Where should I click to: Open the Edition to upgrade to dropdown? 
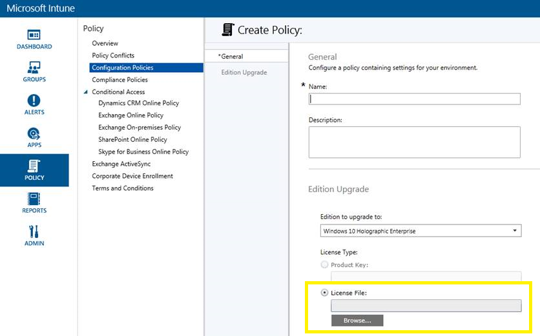[421, 231]
